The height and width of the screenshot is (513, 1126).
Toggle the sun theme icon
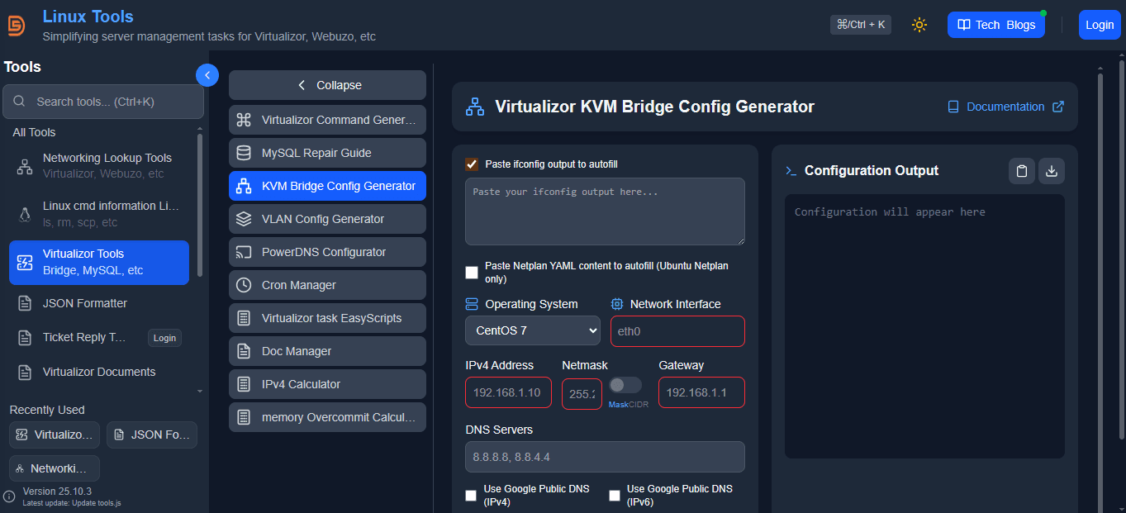pos(919,25)
